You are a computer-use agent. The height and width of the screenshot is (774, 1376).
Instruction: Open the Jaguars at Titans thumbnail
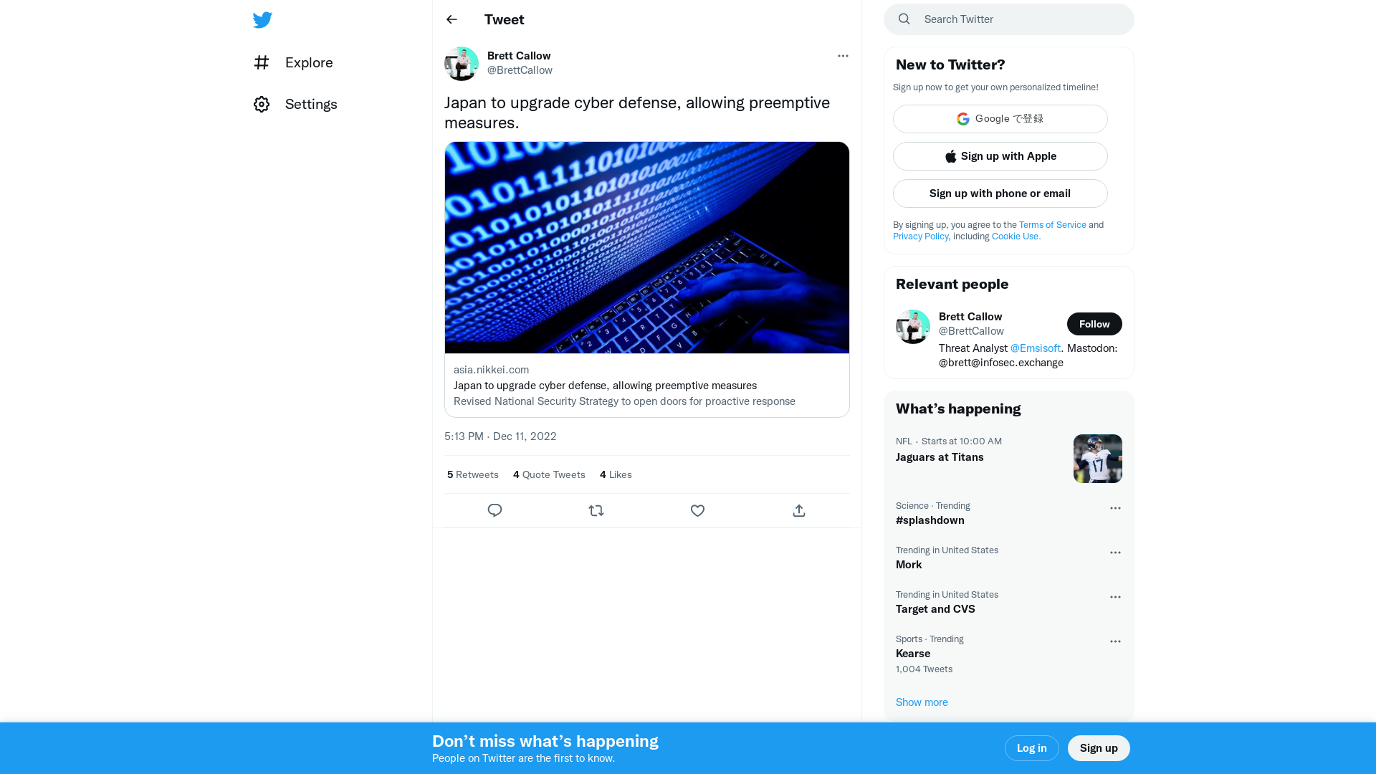[x=1097, y=459]
